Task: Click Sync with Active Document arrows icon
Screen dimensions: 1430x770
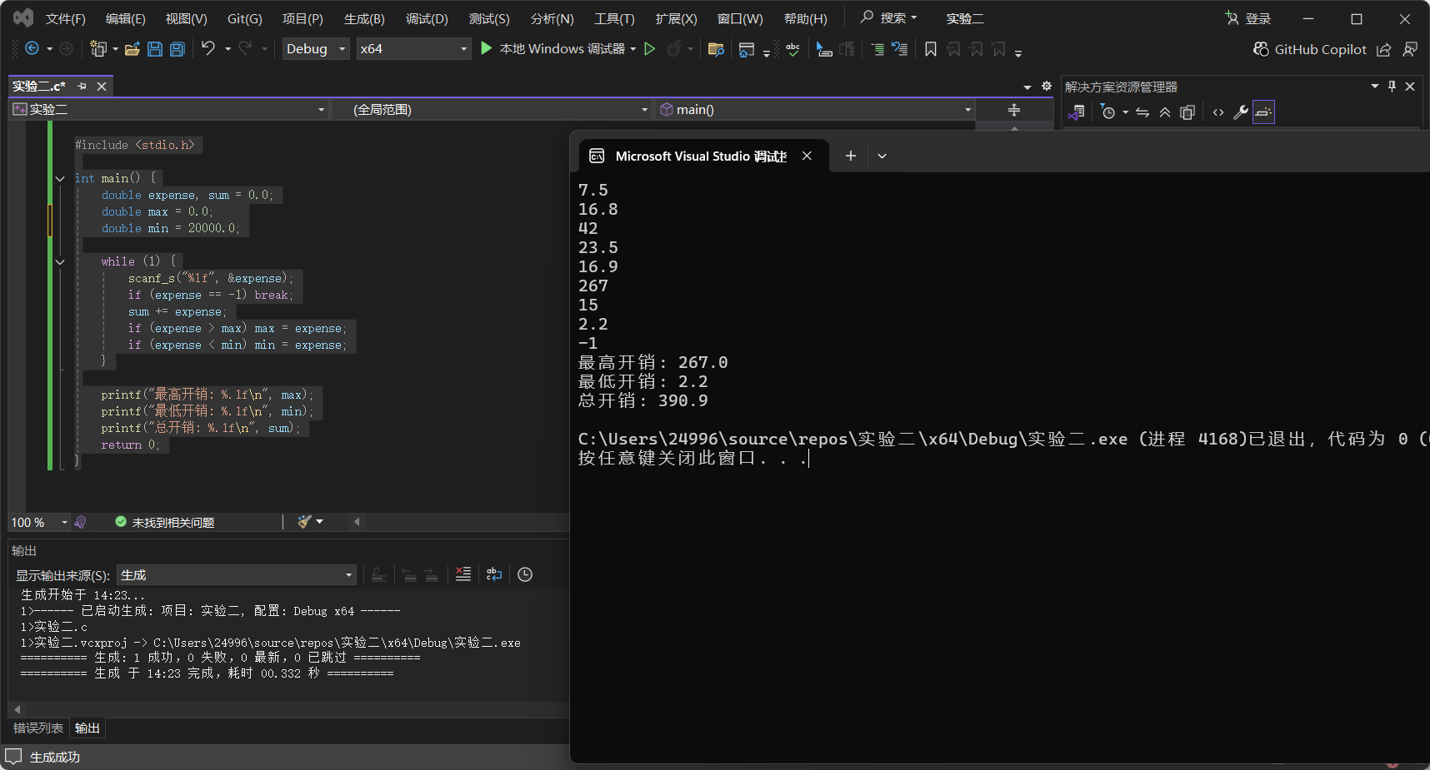Action: coord(1142,112)
